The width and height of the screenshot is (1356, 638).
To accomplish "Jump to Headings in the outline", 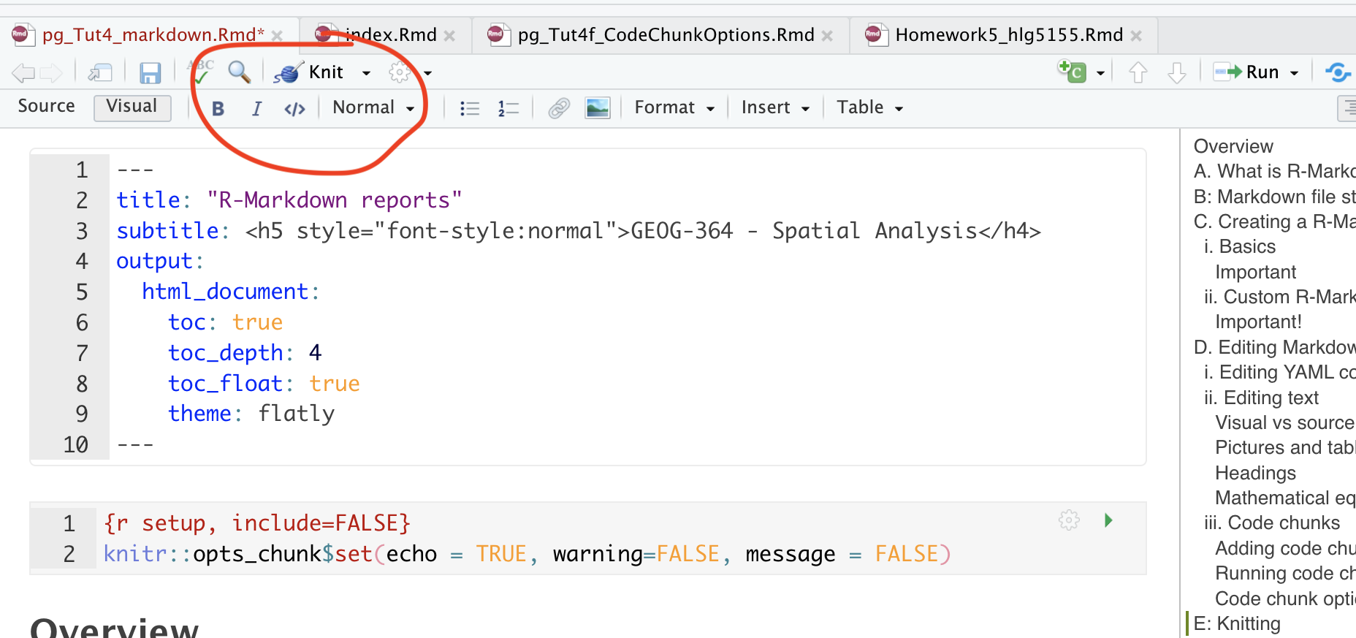I will click(1255, 473).
